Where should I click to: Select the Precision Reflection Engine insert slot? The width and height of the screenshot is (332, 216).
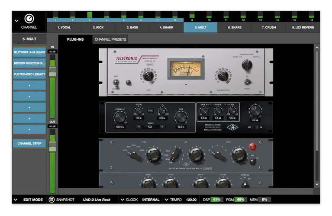tap(29, 63)
